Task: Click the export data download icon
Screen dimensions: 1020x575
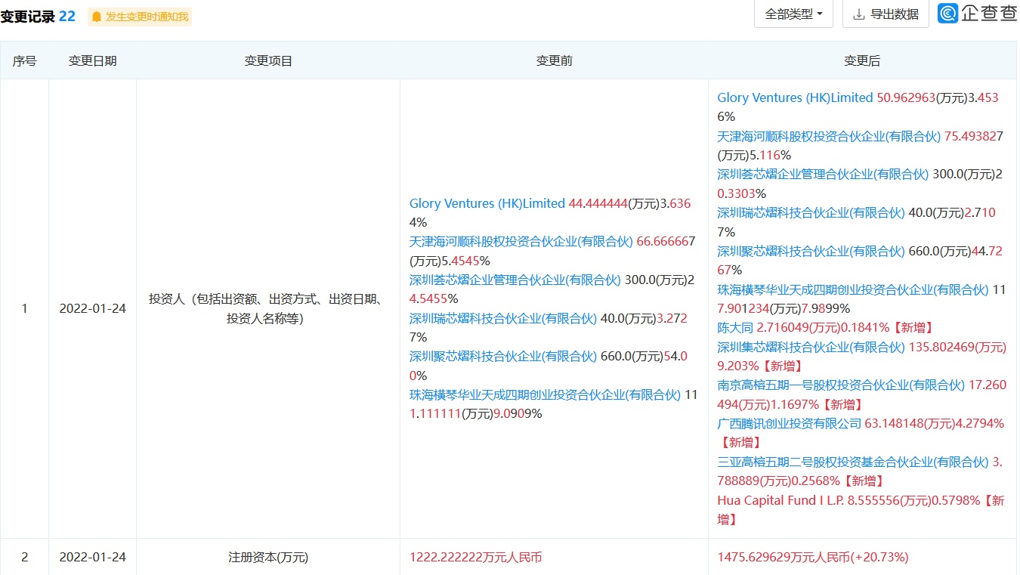Action: tap(858, 14)
